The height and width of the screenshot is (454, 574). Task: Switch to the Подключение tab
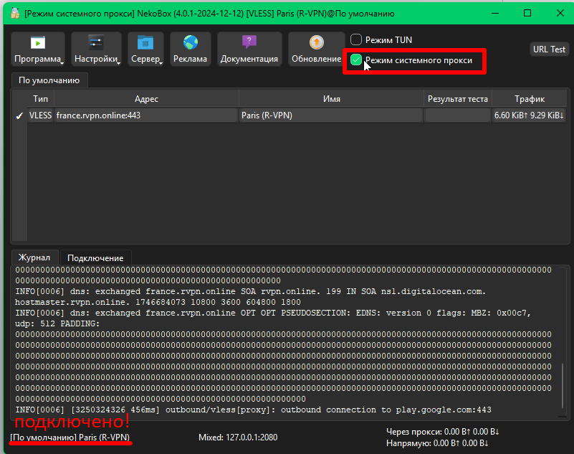pyautogui.click(x=96, y=257)
